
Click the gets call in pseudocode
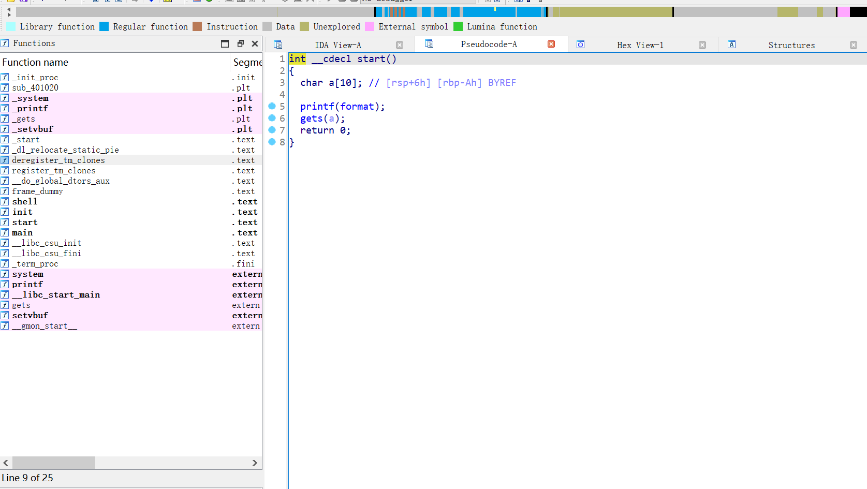point(311,118)
